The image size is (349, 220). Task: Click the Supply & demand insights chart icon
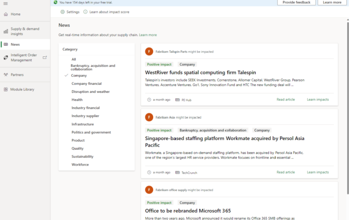[x=6, y=31]
